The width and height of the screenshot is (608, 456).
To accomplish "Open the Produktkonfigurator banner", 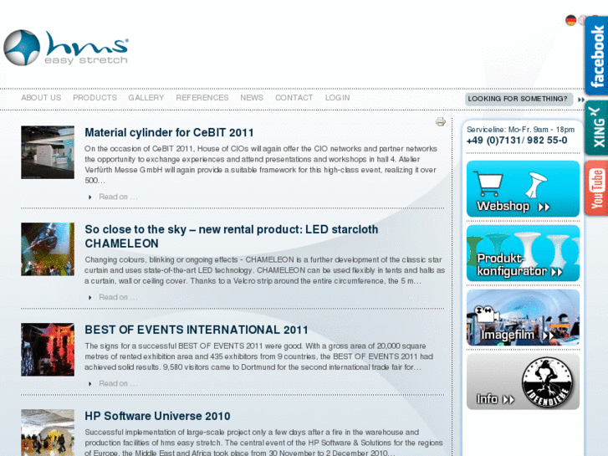I will point(523,253).
